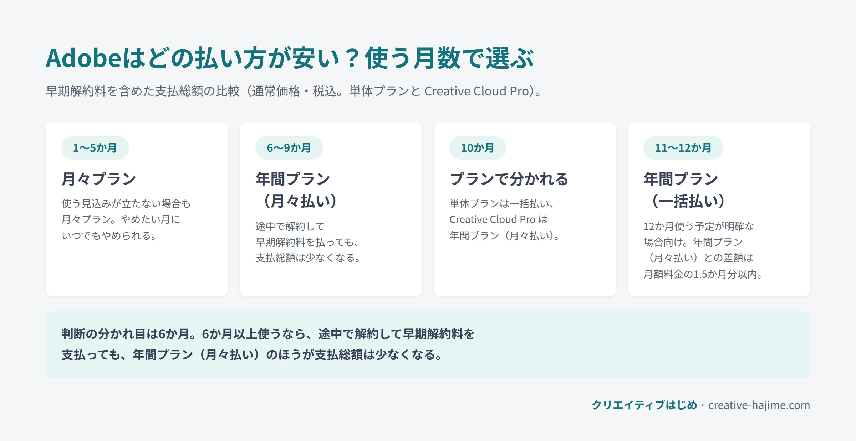
Task: Select the '1〜5か月' badge
Action: click(x=95, y=148)
